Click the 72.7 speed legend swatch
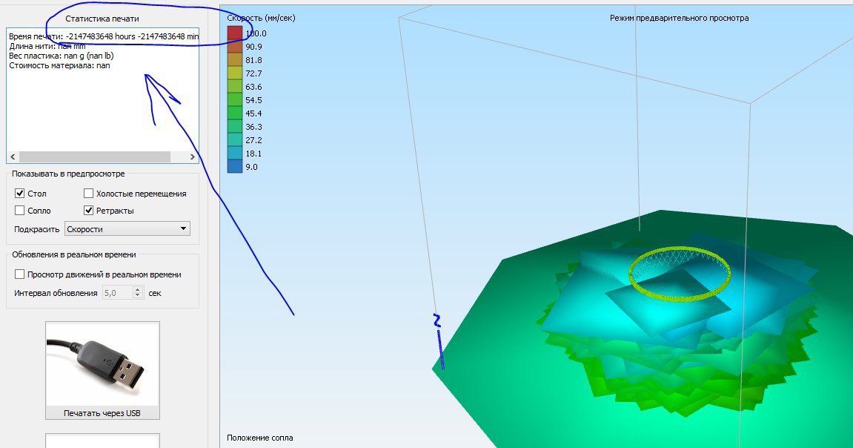 point(234,73)
